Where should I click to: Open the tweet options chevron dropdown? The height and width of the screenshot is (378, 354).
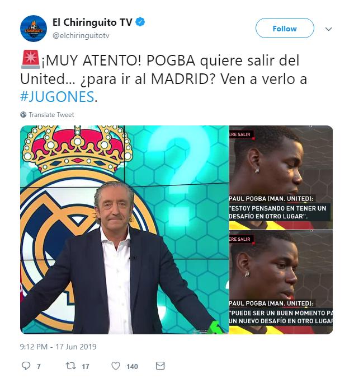[x=328, y=29]
